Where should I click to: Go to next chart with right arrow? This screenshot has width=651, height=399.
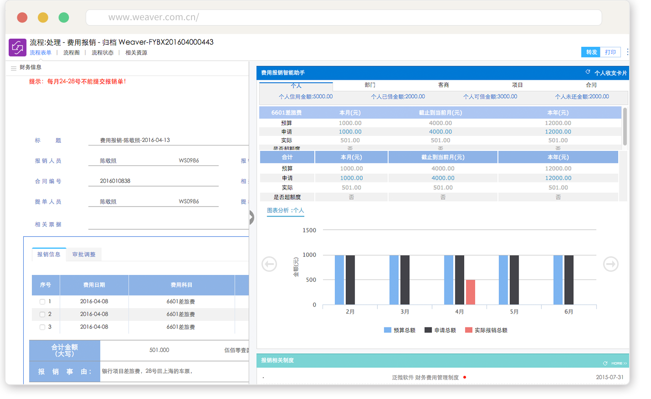click(x=611, y=264)
